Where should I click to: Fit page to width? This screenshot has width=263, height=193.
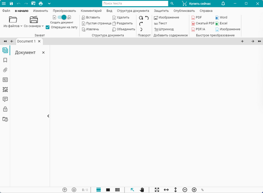tap(166, 190)
